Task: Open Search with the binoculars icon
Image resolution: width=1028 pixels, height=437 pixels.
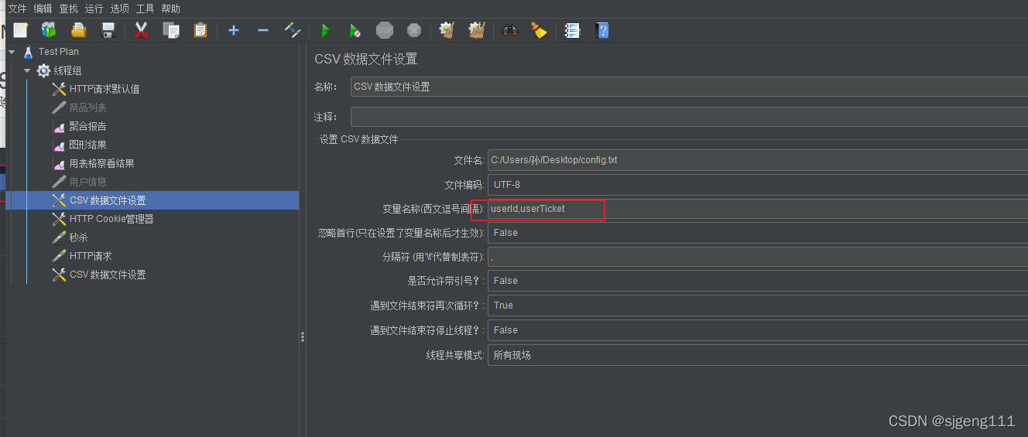Action: (x=509, y=30)
